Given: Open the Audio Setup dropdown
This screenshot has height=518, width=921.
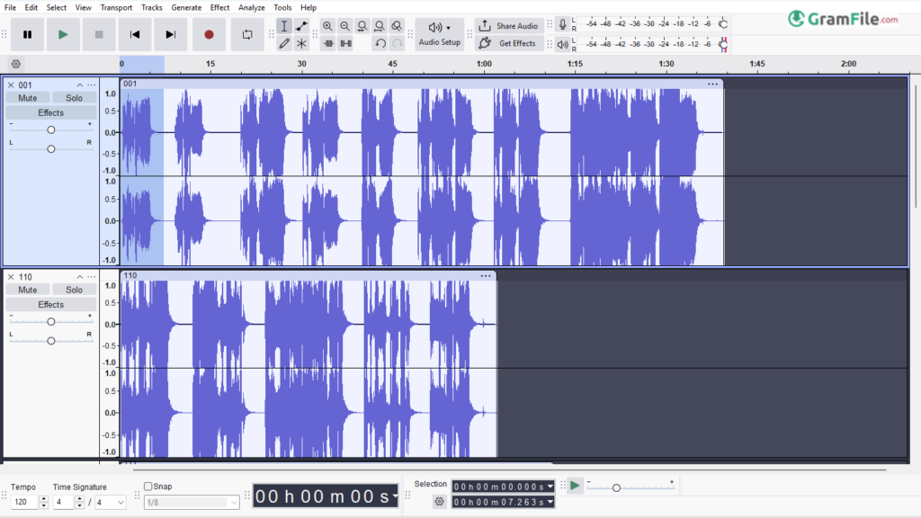Looking at the screenshot, I should pyautogui.click(x=439, y=34).
